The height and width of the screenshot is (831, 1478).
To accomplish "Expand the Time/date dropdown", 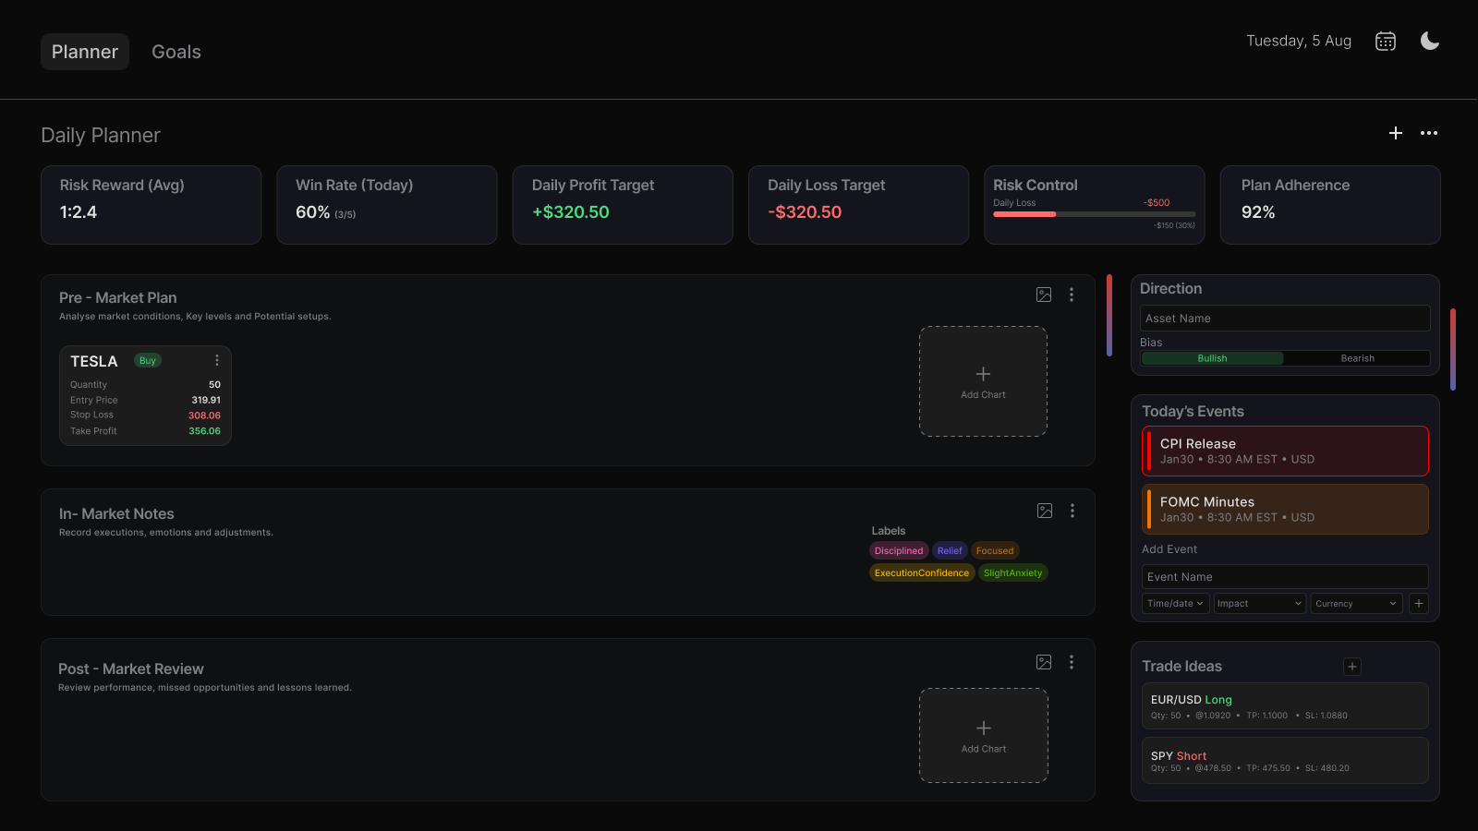I will (x=1174, y=604).
